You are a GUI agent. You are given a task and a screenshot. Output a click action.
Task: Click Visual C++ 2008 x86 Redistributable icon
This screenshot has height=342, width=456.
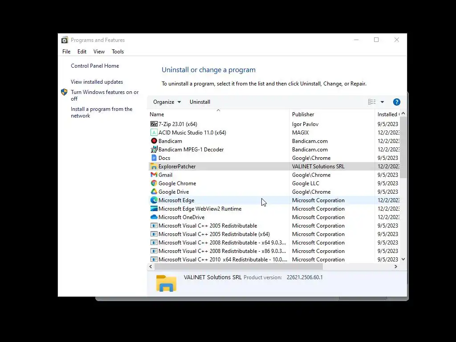pyautogui.click(x=154, y=251)
